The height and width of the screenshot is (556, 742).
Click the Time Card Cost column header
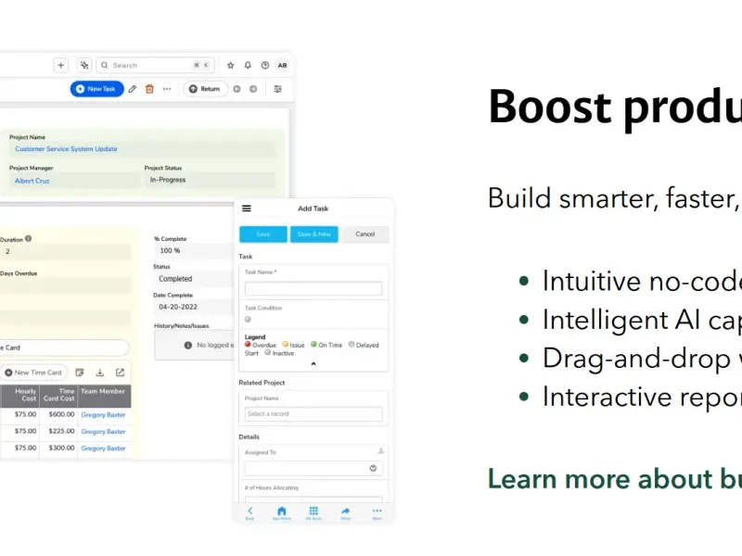pyautogui.click(x=58, y=395)
